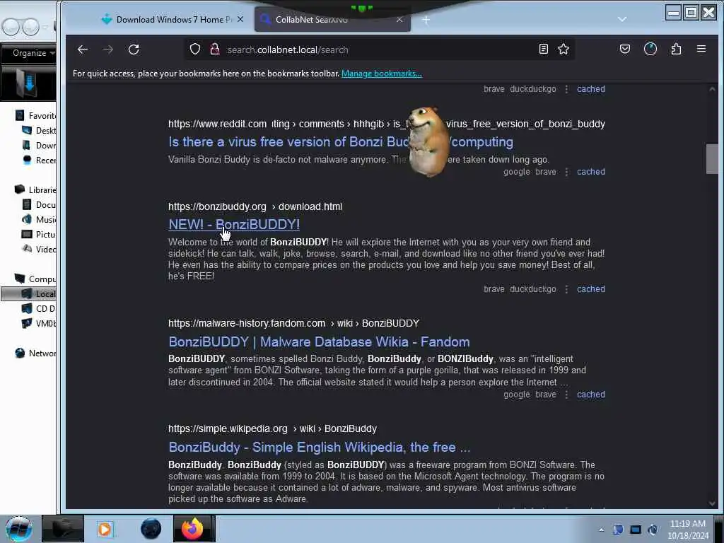This screenshot has height=543, width=724.
Task: Show hidden system tray icons arrow
Action: click(601, 530)
